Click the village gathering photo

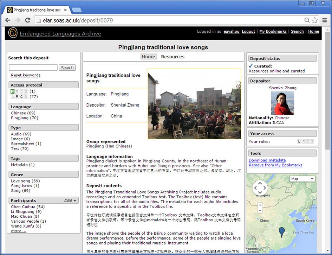(x=194, y=104)
